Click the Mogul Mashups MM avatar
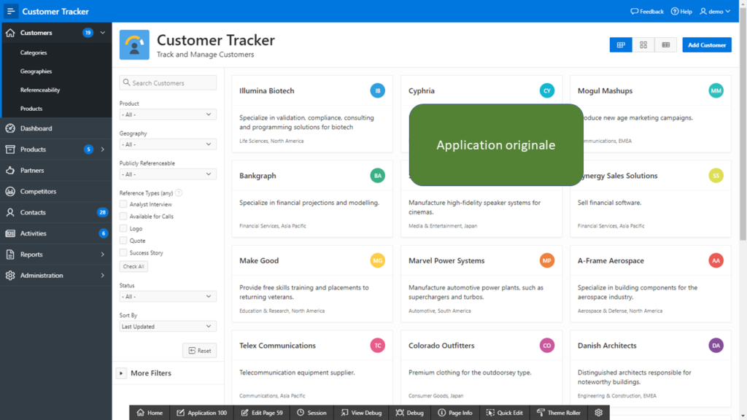747x420 pixels. click(716, 90)
